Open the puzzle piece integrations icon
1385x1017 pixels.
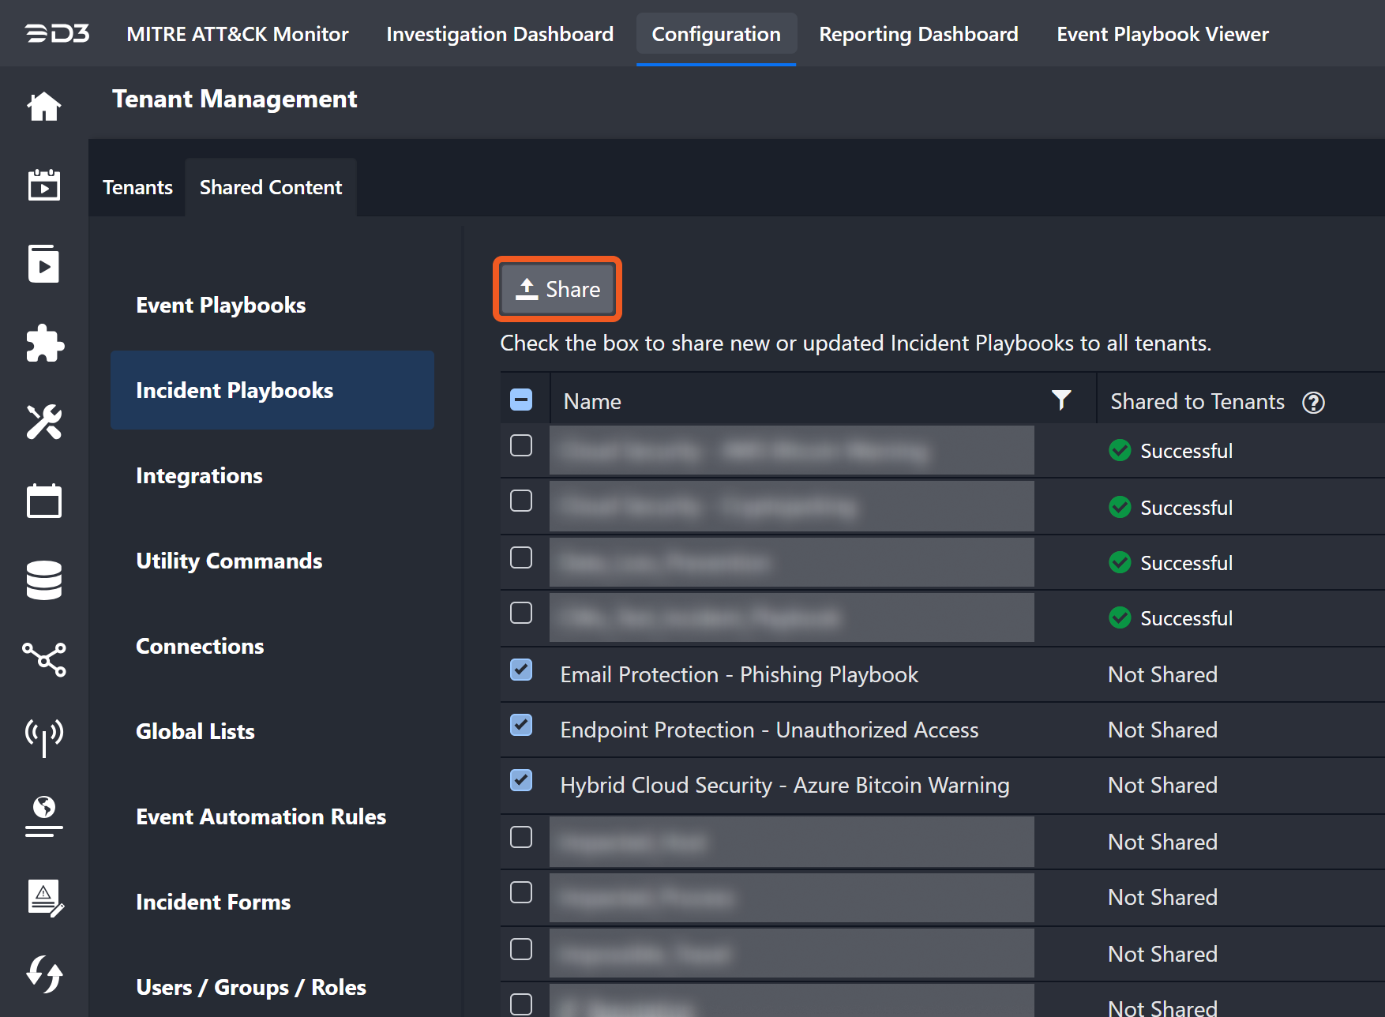44,343
